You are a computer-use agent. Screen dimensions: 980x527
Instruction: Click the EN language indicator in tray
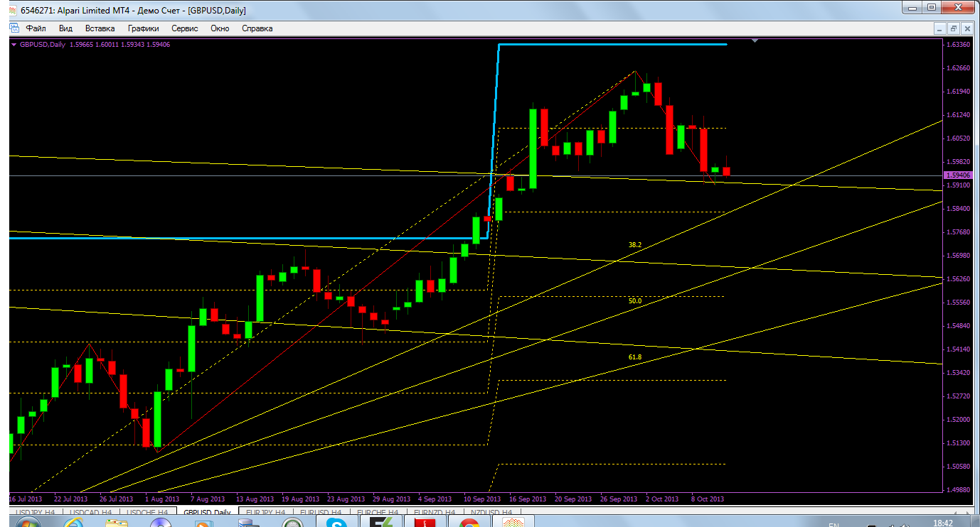pos(833,525)
